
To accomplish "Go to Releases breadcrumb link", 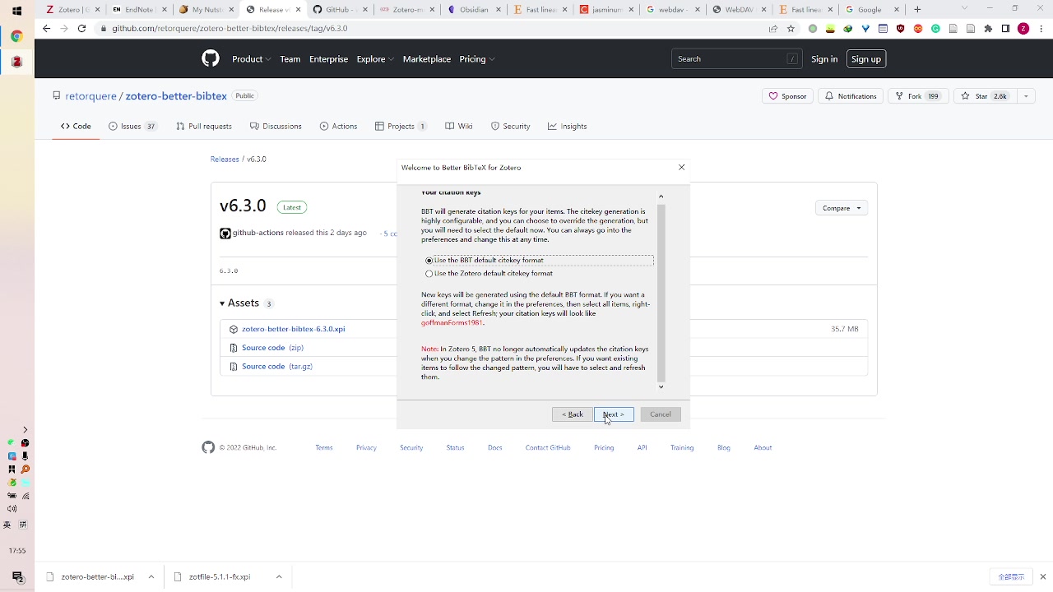I will pyautogui.click(x=225, y=160).
